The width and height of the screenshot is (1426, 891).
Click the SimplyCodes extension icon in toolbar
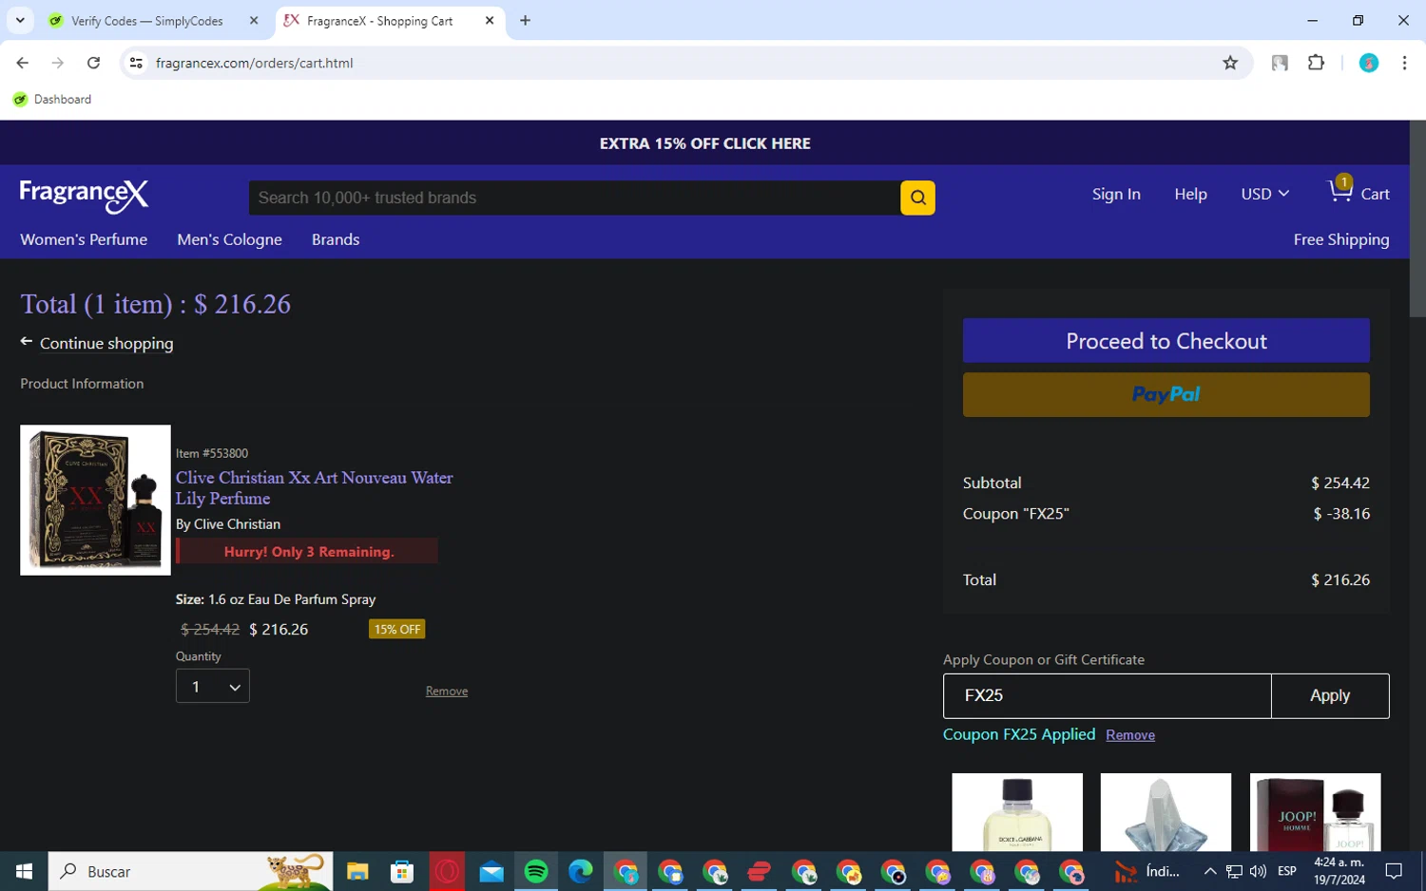tap(1280, 63)
